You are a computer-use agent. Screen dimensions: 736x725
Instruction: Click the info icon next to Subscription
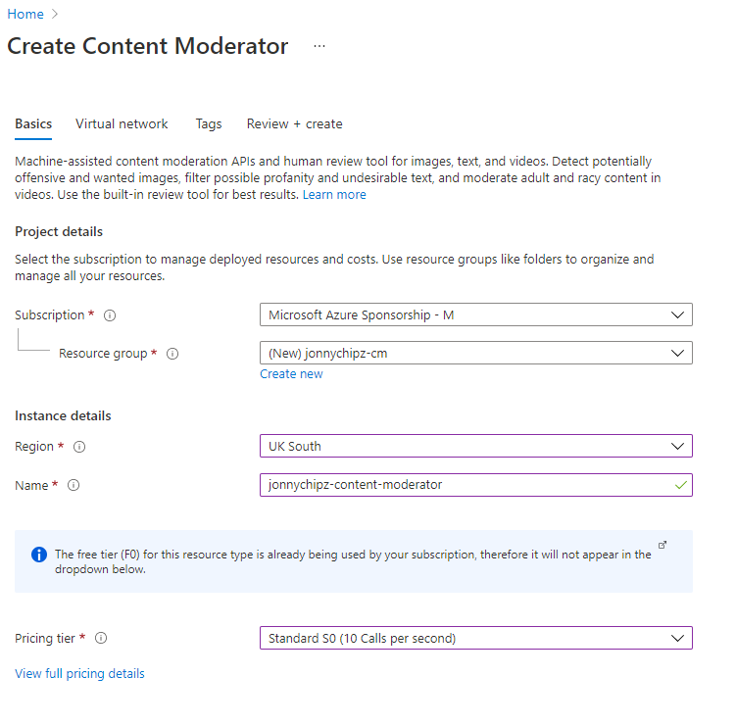(110, 315)
